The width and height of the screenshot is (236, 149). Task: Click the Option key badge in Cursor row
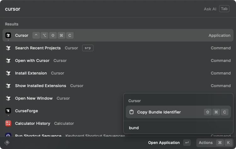coord(44,35)
